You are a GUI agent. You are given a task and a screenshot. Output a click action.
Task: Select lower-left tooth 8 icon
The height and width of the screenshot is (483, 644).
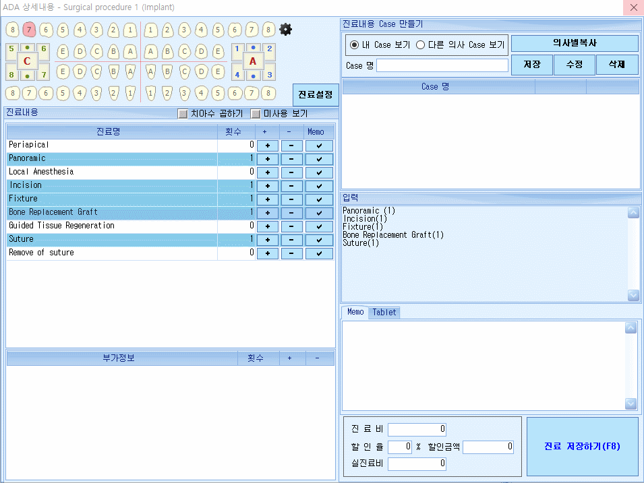pyautogui.click(x=13, y=93)
